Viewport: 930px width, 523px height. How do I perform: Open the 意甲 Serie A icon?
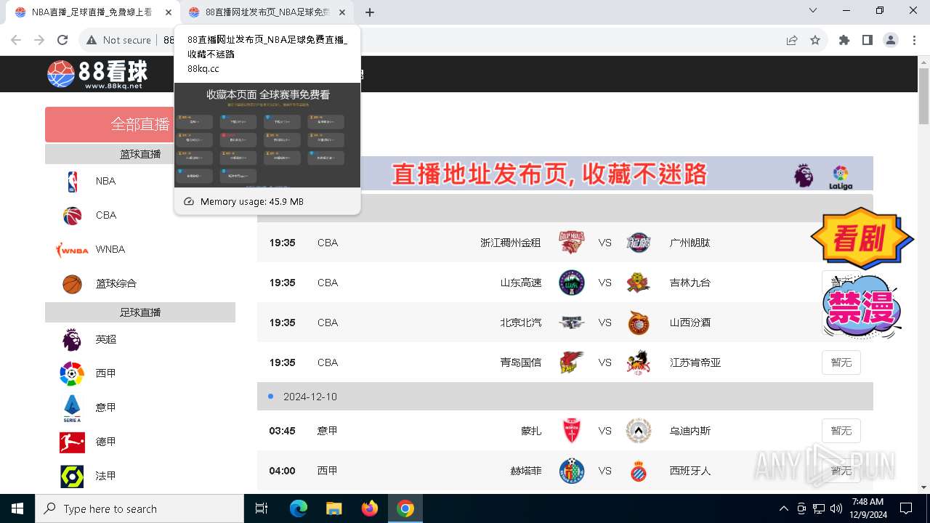[x=72, y=408]
